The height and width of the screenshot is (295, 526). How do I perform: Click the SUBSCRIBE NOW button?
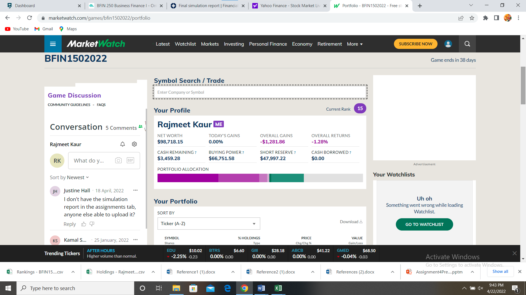pos(416,44)
